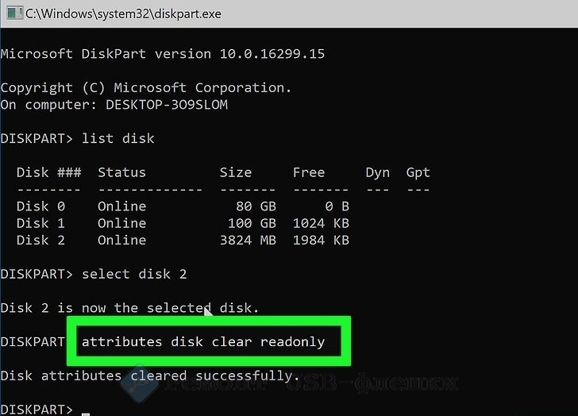Click the Size column header

236,172
